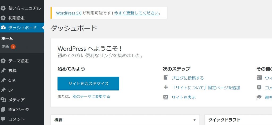272x125 pixels.
Task: Select ホーム in the dashboard submenu
Action: pos(7,39)
